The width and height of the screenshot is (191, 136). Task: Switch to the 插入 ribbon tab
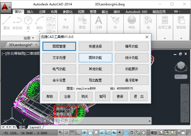point(30,12)
